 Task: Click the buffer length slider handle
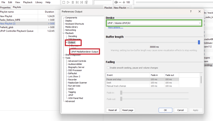coord(199,42)
